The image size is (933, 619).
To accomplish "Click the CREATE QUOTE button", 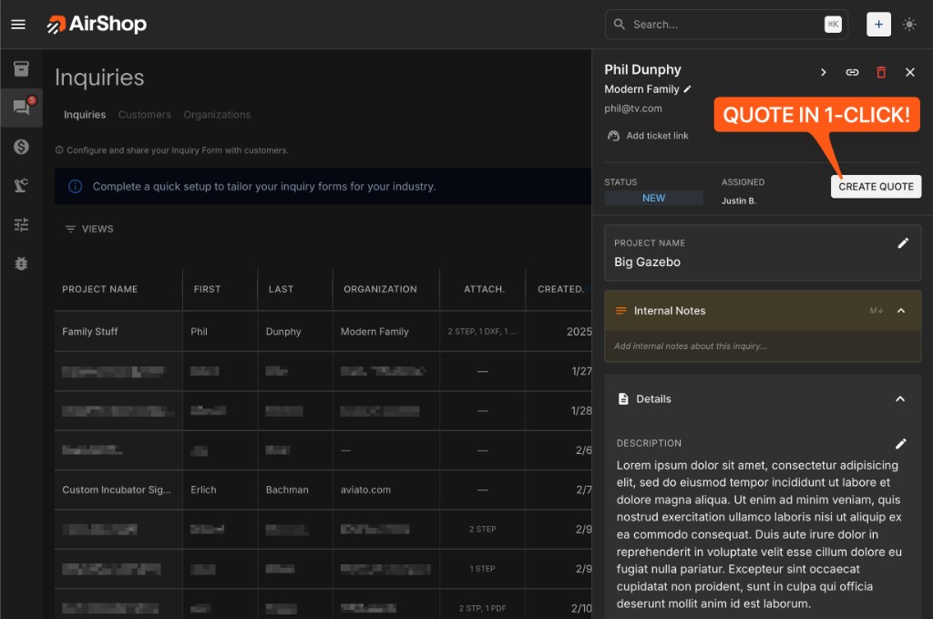I will point(876,186).
